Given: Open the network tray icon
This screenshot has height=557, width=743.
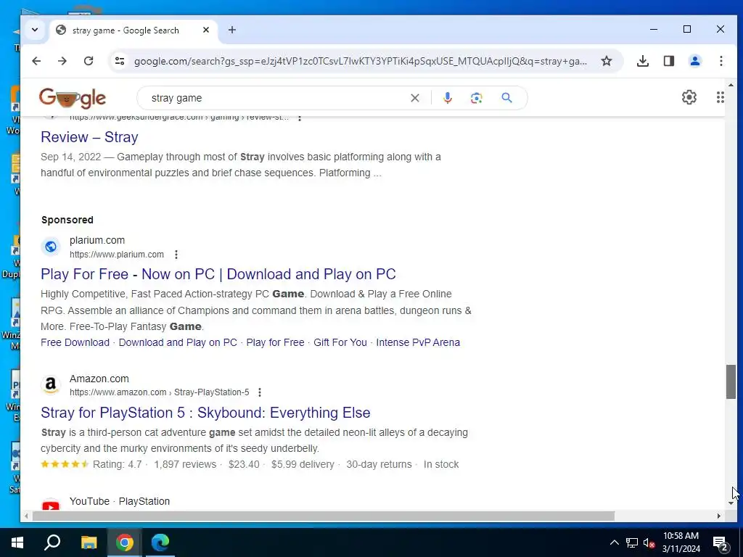Looking at the screenshot, I should pyautogui.click(x=632, y=542).
